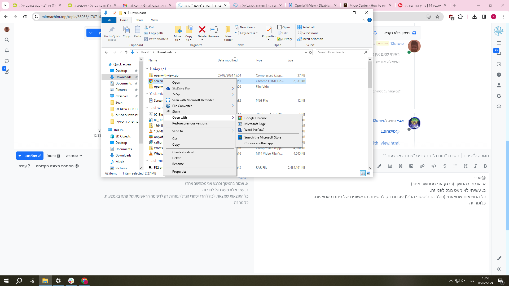Switch to details view in status bar
Image resolution: width=509 pixels, height=286 pixels.
click(x=363, y=173)
